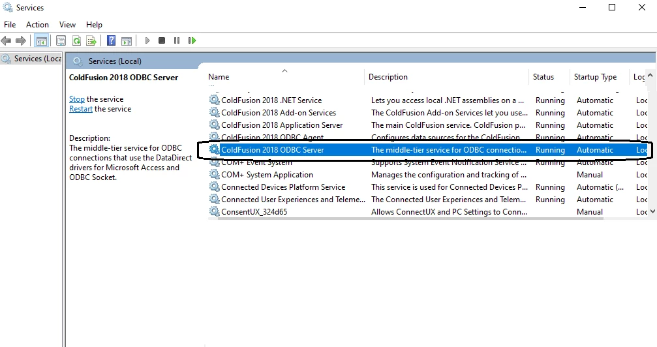Toggle the Show/Hide Action Pane icon
657x347 pixels.
coord(126,40)
